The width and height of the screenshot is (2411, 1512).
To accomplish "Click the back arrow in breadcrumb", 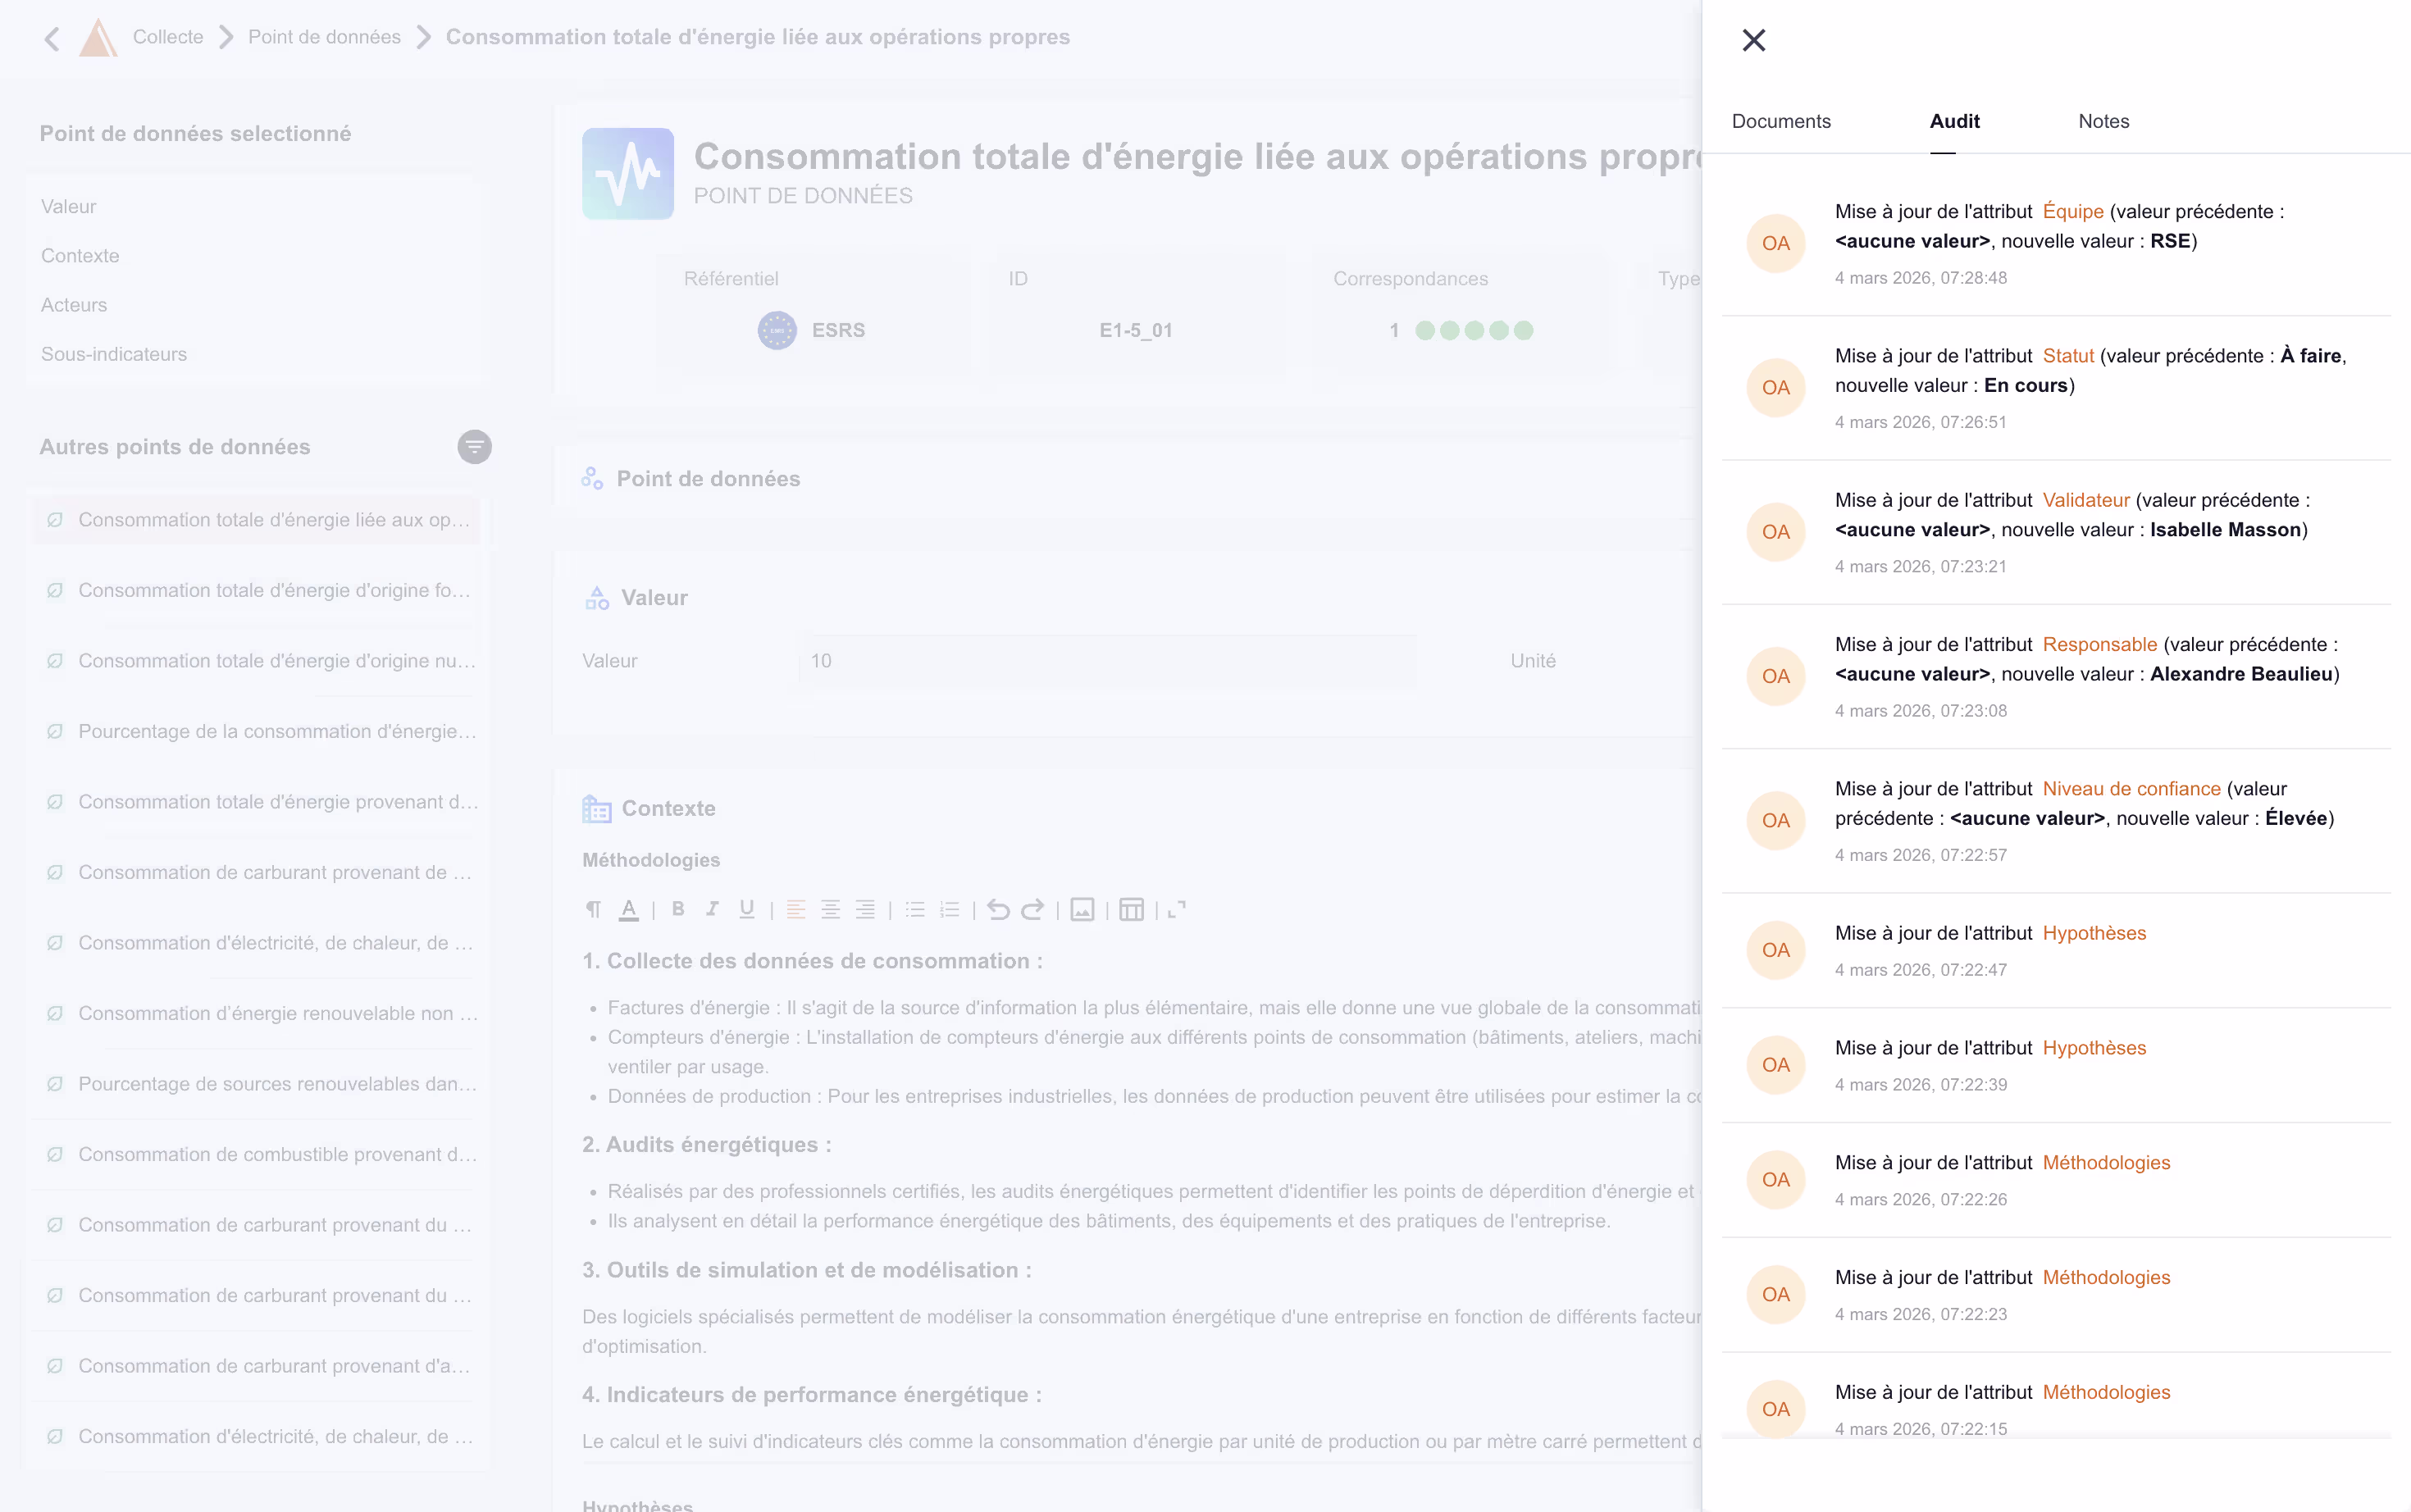I will tap(52, 38).
